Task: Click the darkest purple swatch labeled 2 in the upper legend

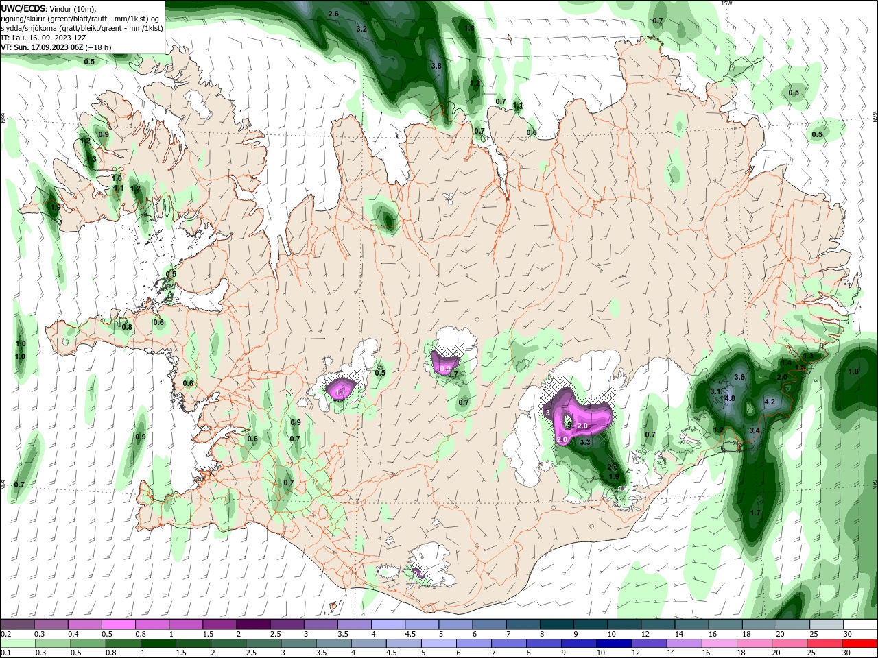Action: coord(253,624)
